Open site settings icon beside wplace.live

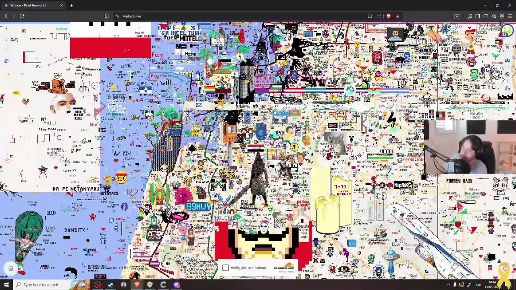117,16
